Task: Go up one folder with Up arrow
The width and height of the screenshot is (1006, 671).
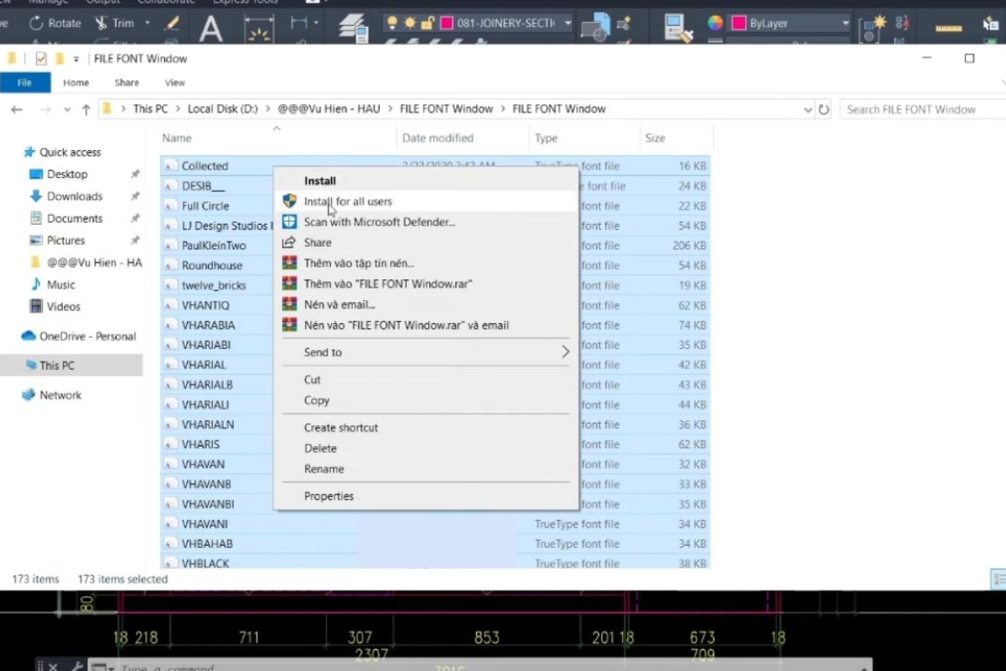Action: coord(86,109)
